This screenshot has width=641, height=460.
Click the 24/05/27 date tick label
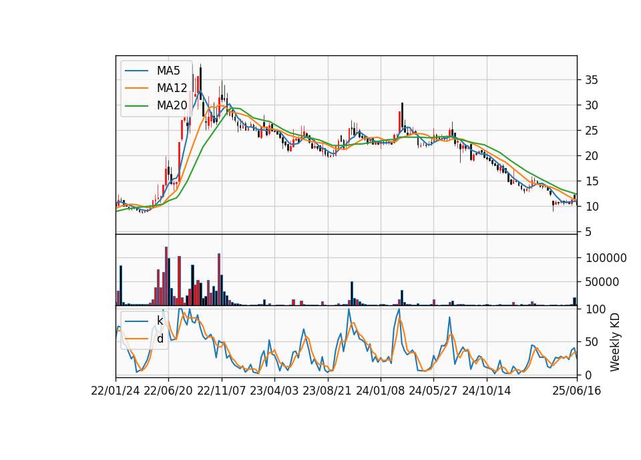(433, 391)
